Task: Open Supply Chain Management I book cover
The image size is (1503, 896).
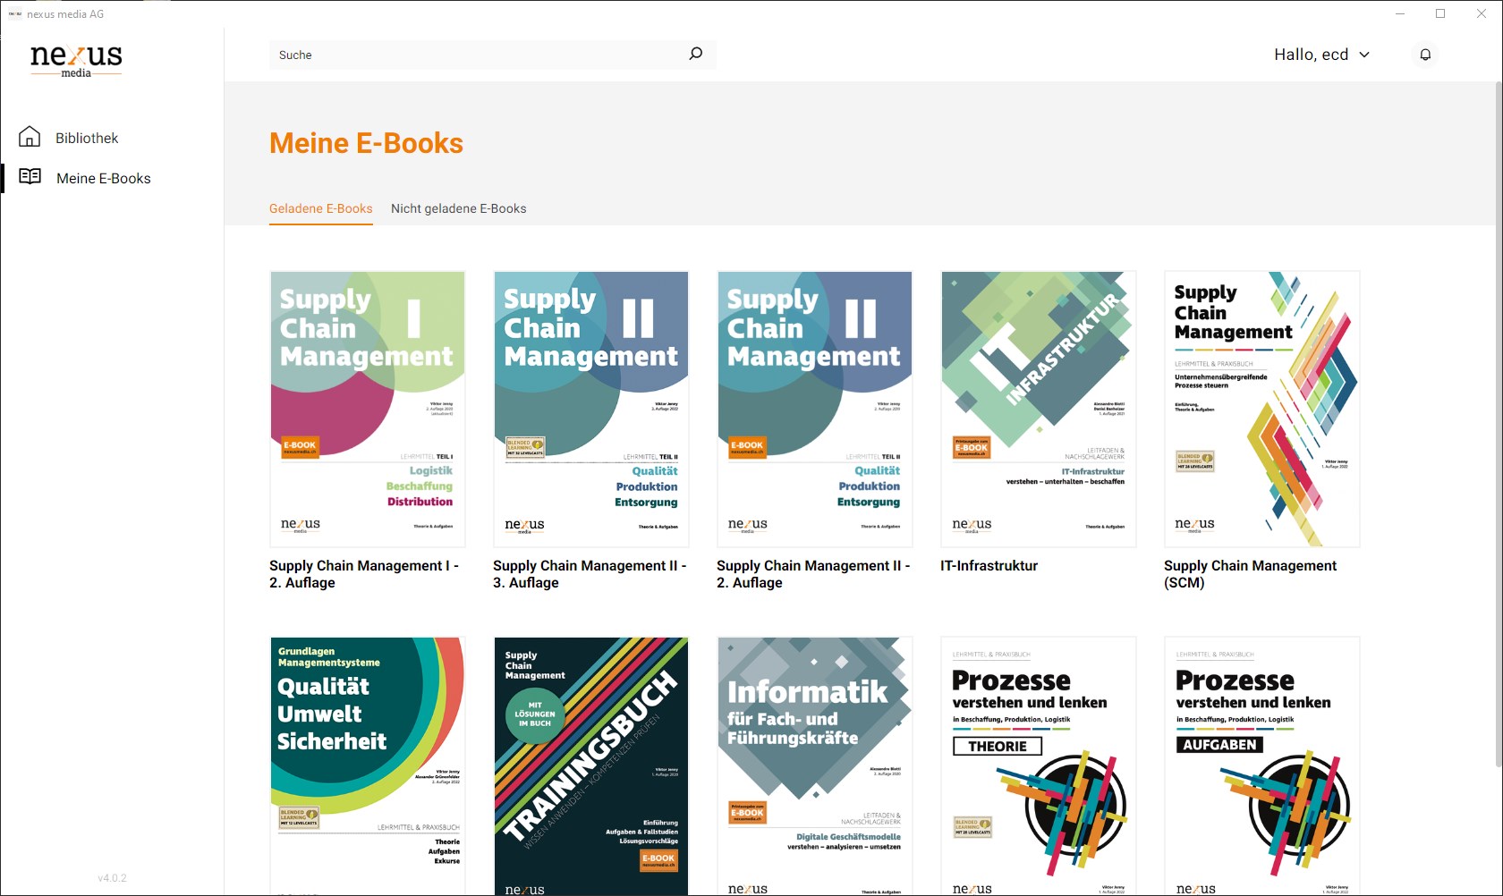Action: coord(368,409)
